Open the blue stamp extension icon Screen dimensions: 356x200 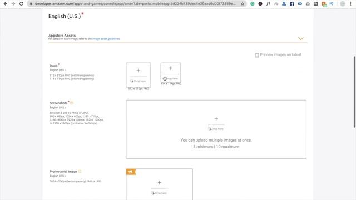click(284, 4)
